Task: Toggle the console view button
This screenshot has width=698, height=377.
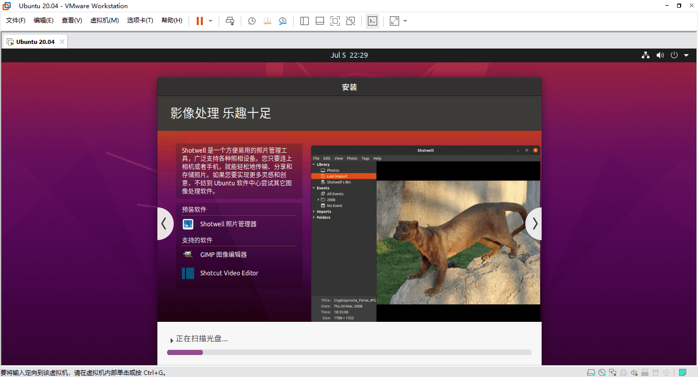Action: click(373, 21)
